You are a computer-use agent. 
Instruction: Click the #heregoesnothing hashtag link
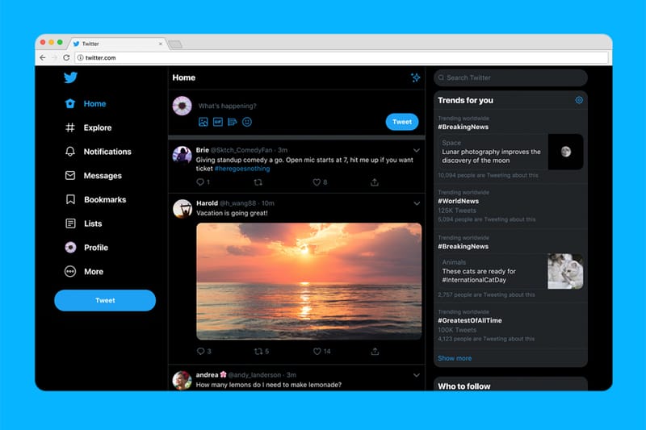(242, 169)
